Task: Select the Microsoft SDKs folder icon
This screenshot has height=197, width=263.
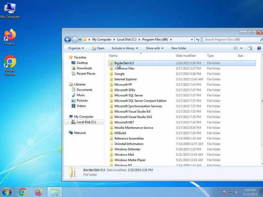Action: coord(111,90)
